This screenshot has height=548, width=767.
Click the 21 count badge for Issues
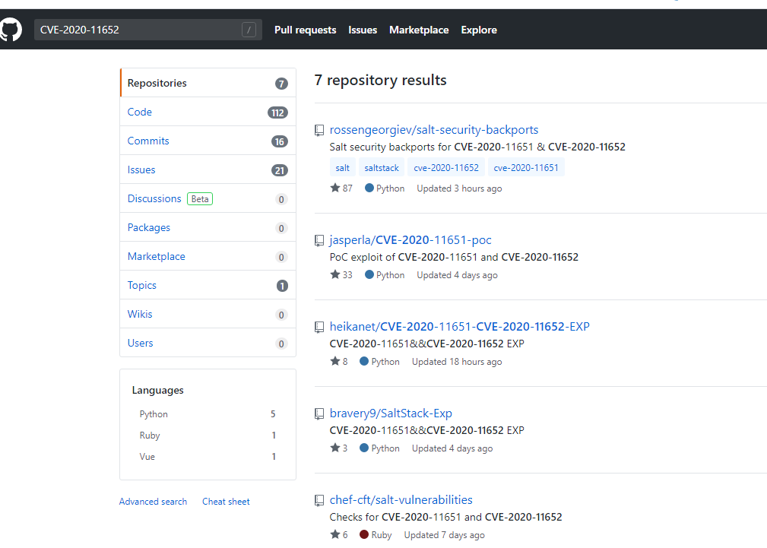(x=279, y=170)
